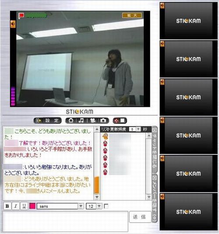Tick the checkbox beside font size
This screenshot has width=219, height=234.
106,206
